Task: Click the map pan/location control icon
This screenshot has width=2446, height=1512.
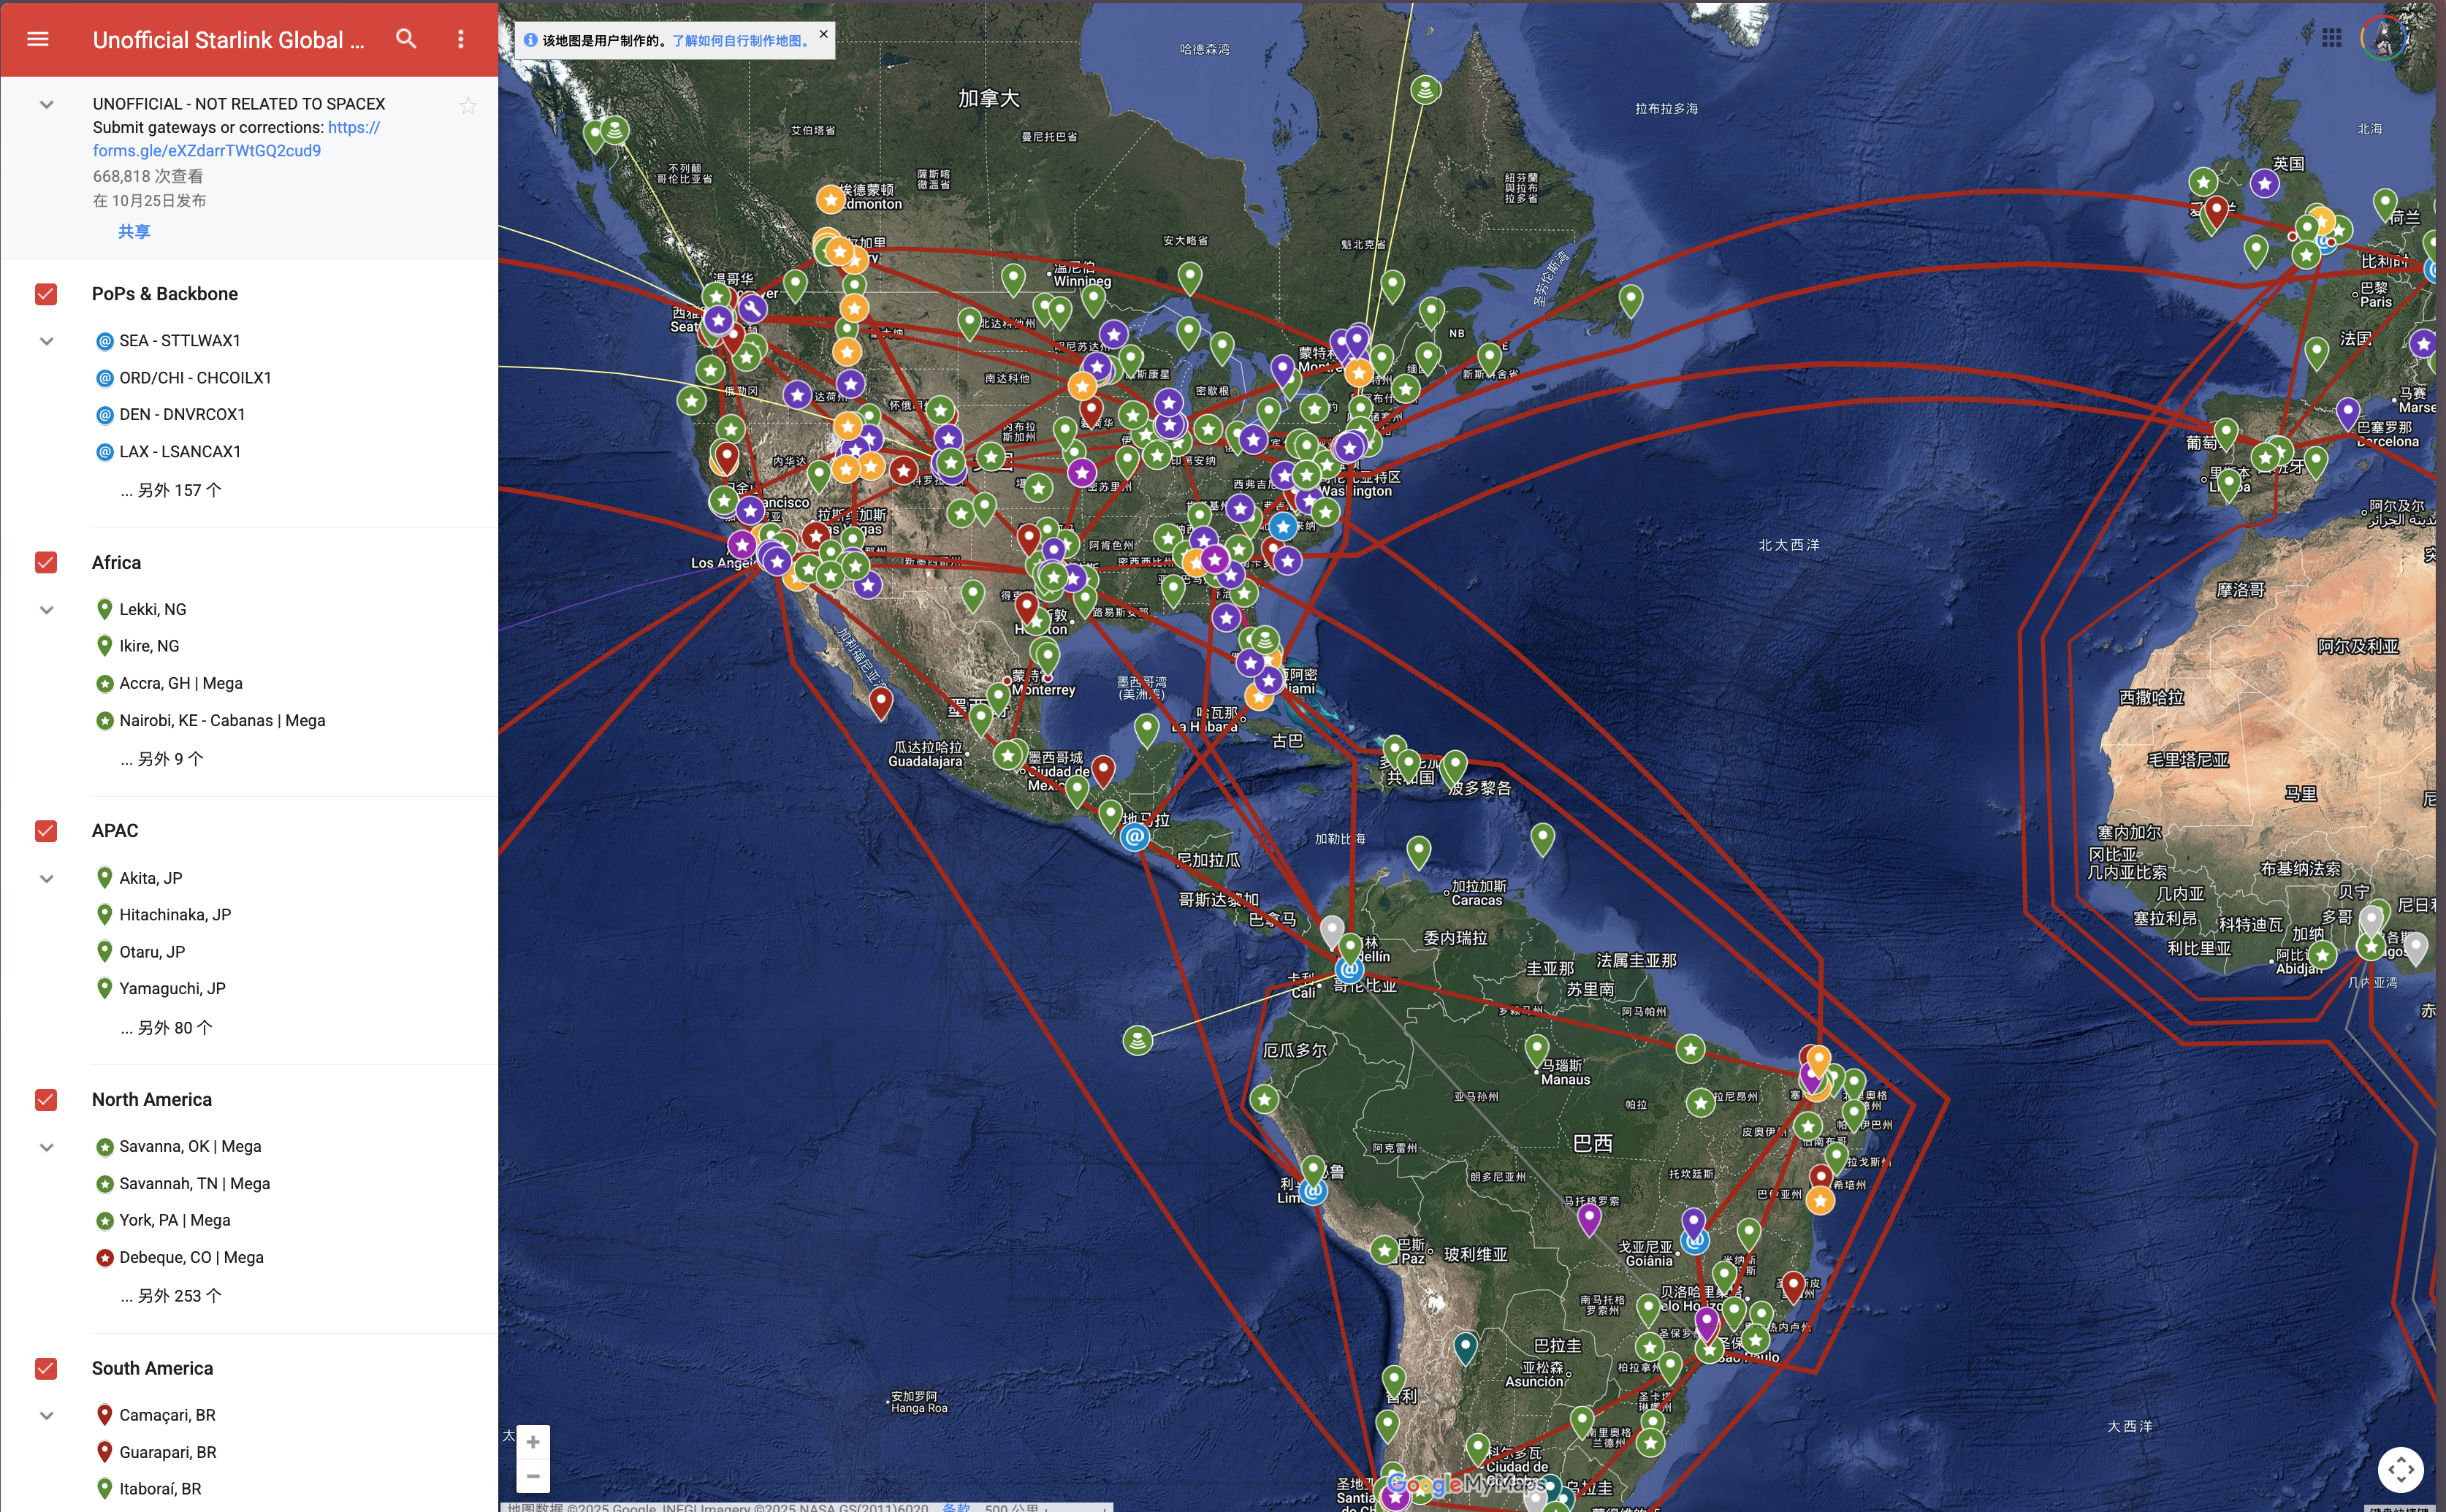Action: pyautogui.click(x=2400, y=1469)
